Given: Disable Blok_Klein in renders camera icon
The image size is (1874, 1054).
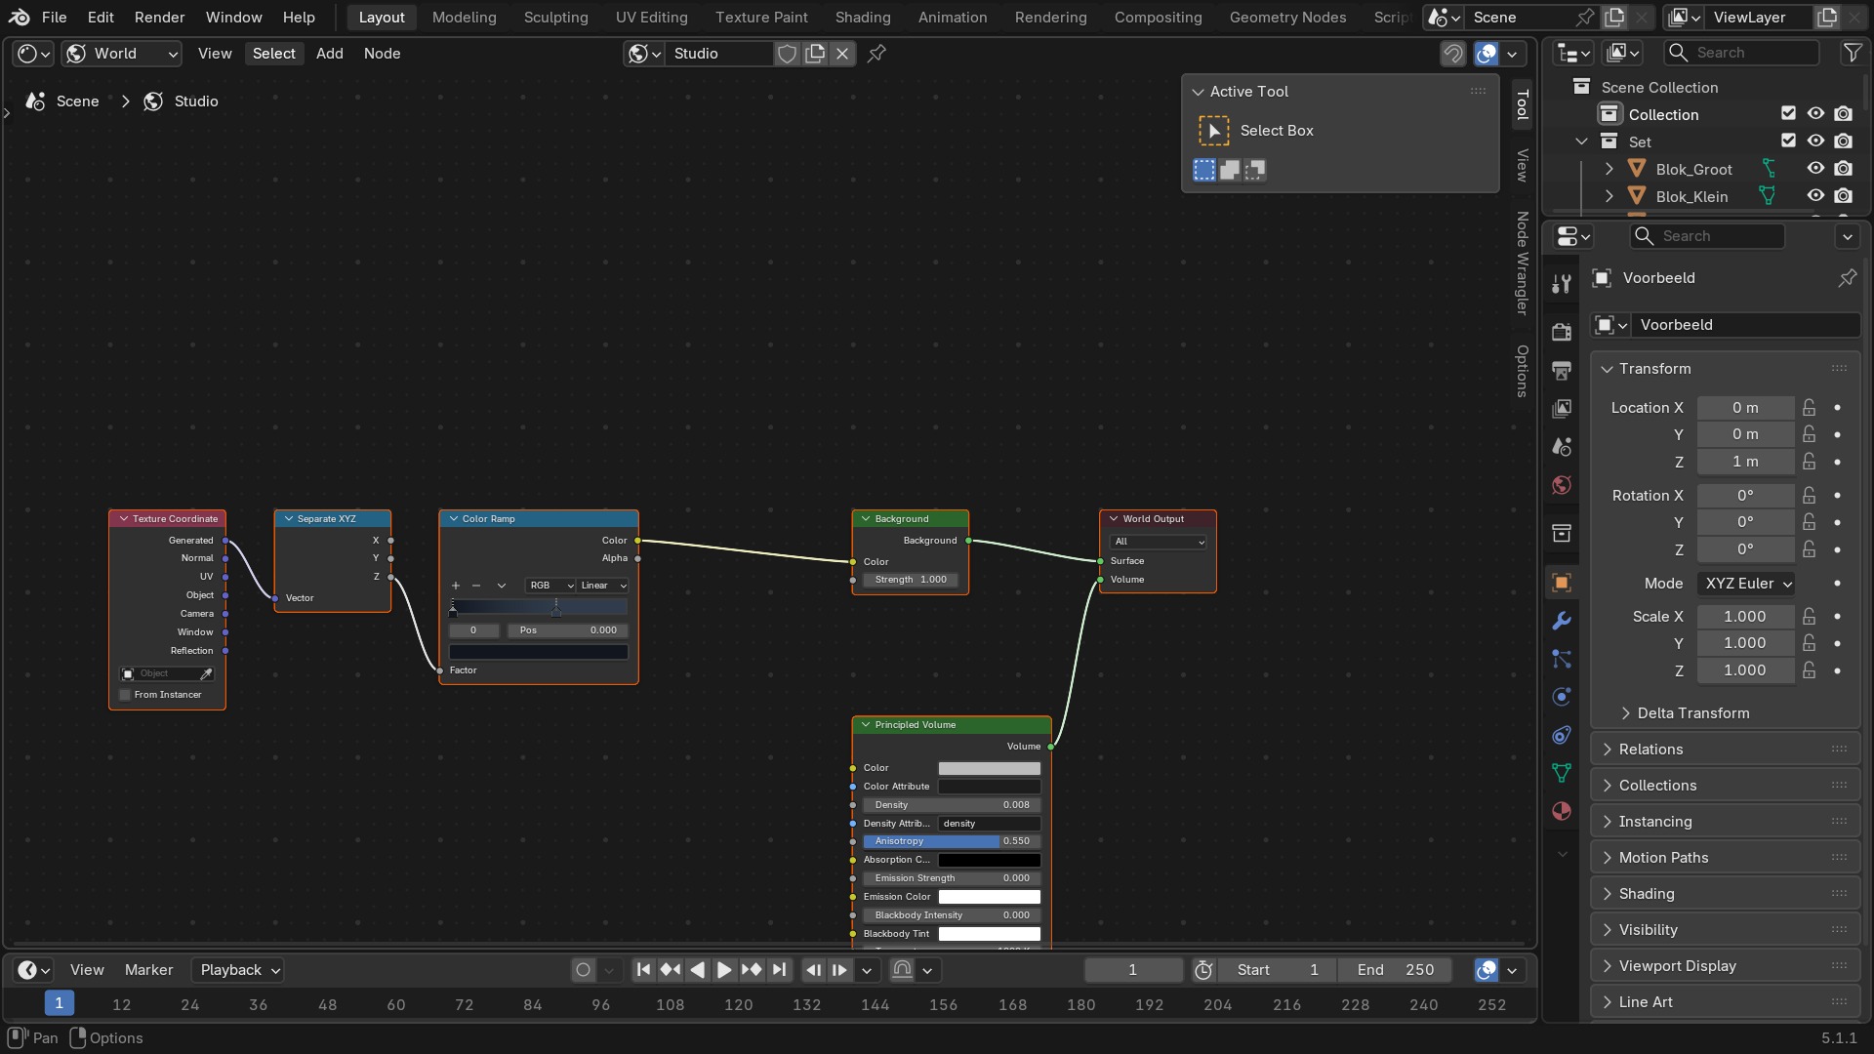Looking at the screenshot, I should coord(1843,196).
